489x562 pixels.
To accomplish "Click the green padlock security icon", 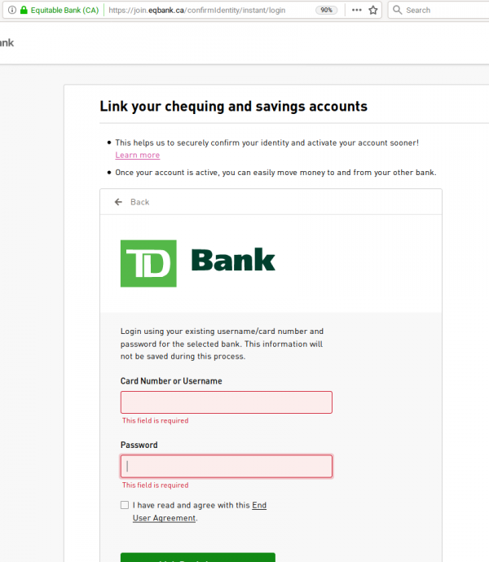I will pyautogui.click(x=24, y=11).
